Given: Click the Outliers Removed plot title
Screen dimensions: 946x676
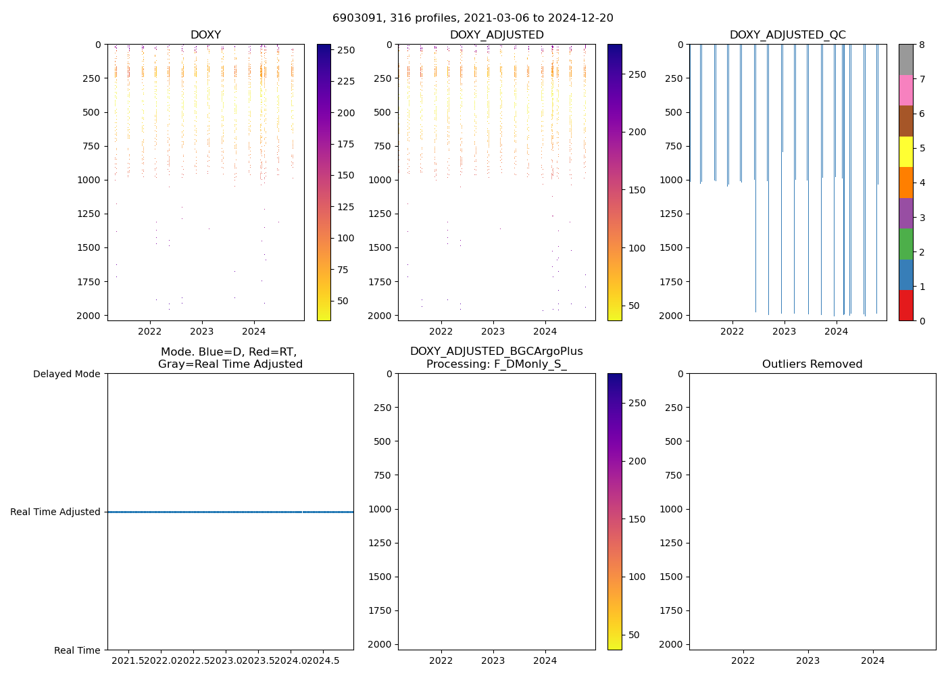Looking at the screenshot, I should [x=812, y=364].
